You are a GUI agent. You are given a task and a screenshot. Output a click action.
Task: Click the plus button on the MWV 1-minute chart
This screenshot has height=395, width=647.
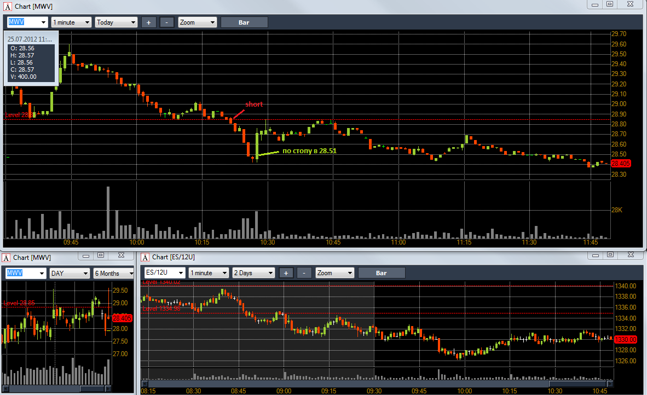pyautogui.click(x=148, y=22)
